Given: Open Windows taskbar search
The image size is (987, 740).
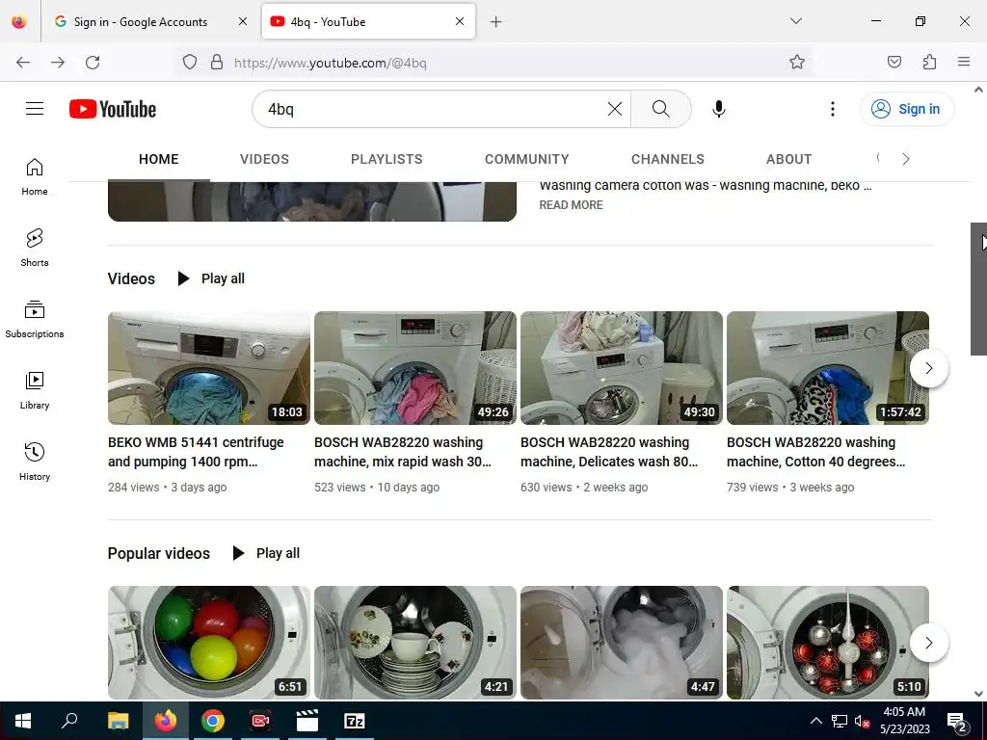Looking at the screenshot, I should [x=69, y=721].
